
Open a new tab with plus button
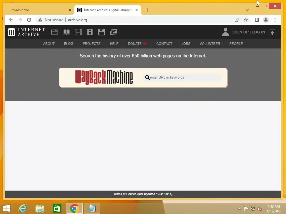[147, 10]
